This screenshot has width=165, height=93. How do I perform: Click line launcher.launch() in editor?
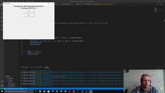[x=33, y=54]
